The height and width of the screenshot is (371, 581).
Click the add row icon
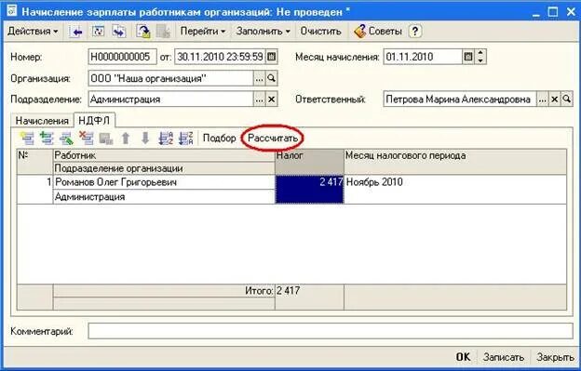click(27, 139)
